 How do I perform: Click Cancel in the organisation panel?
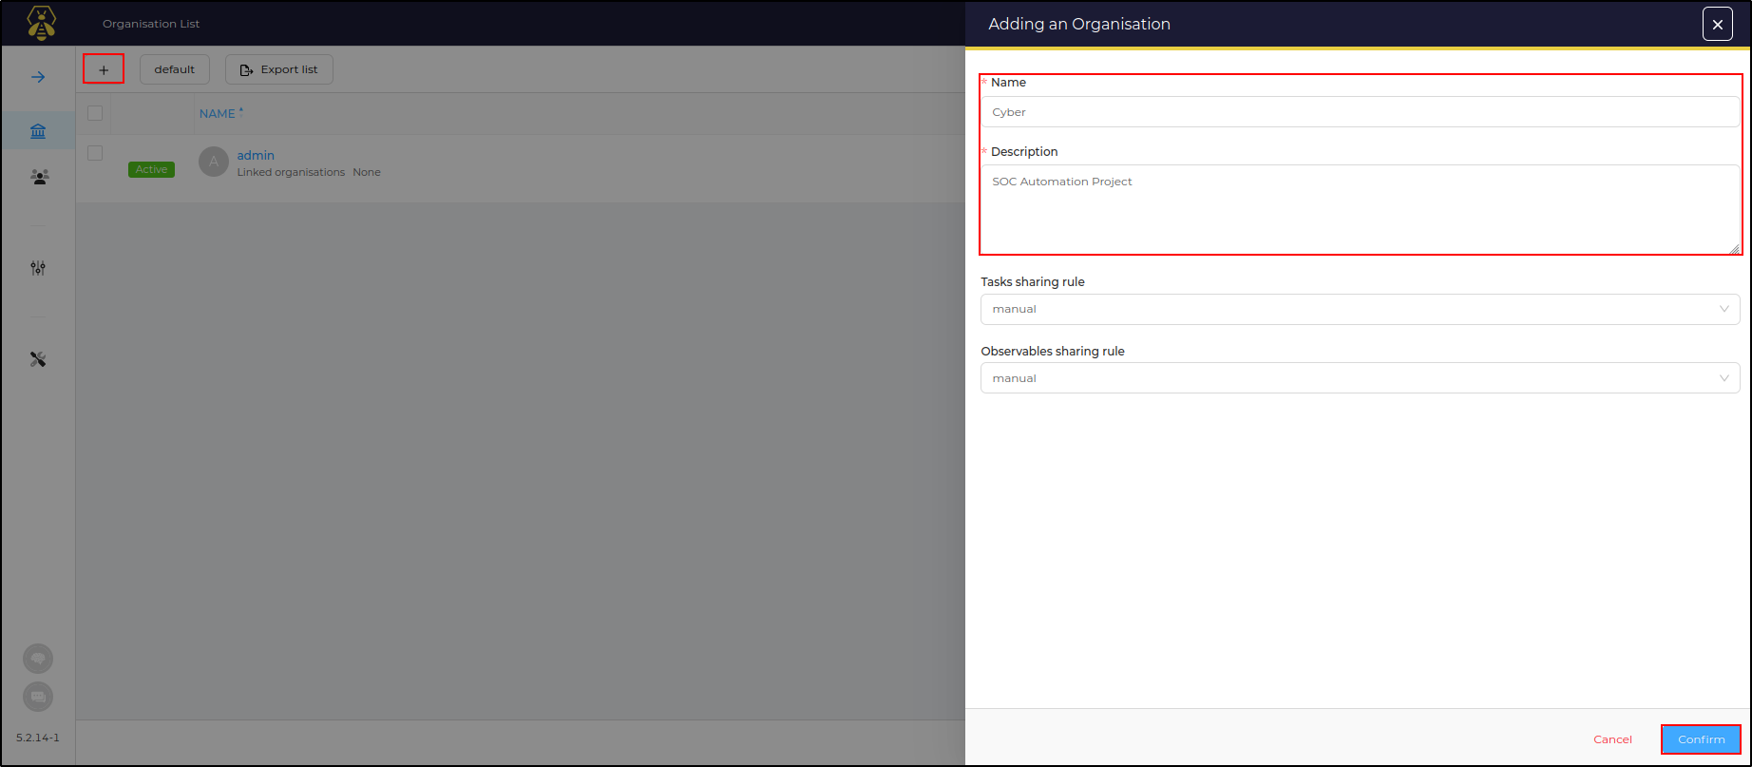1612,739
